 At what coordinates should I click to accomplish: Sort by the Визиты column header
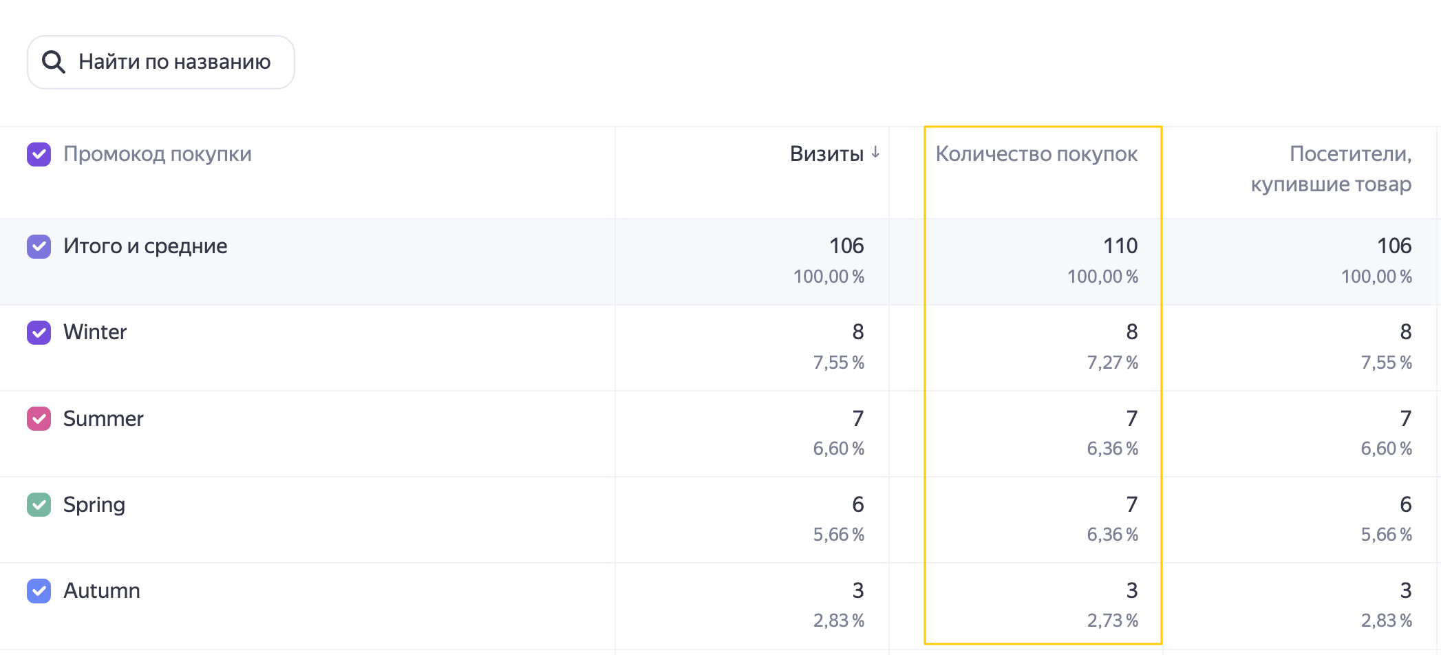click(826, 153)
